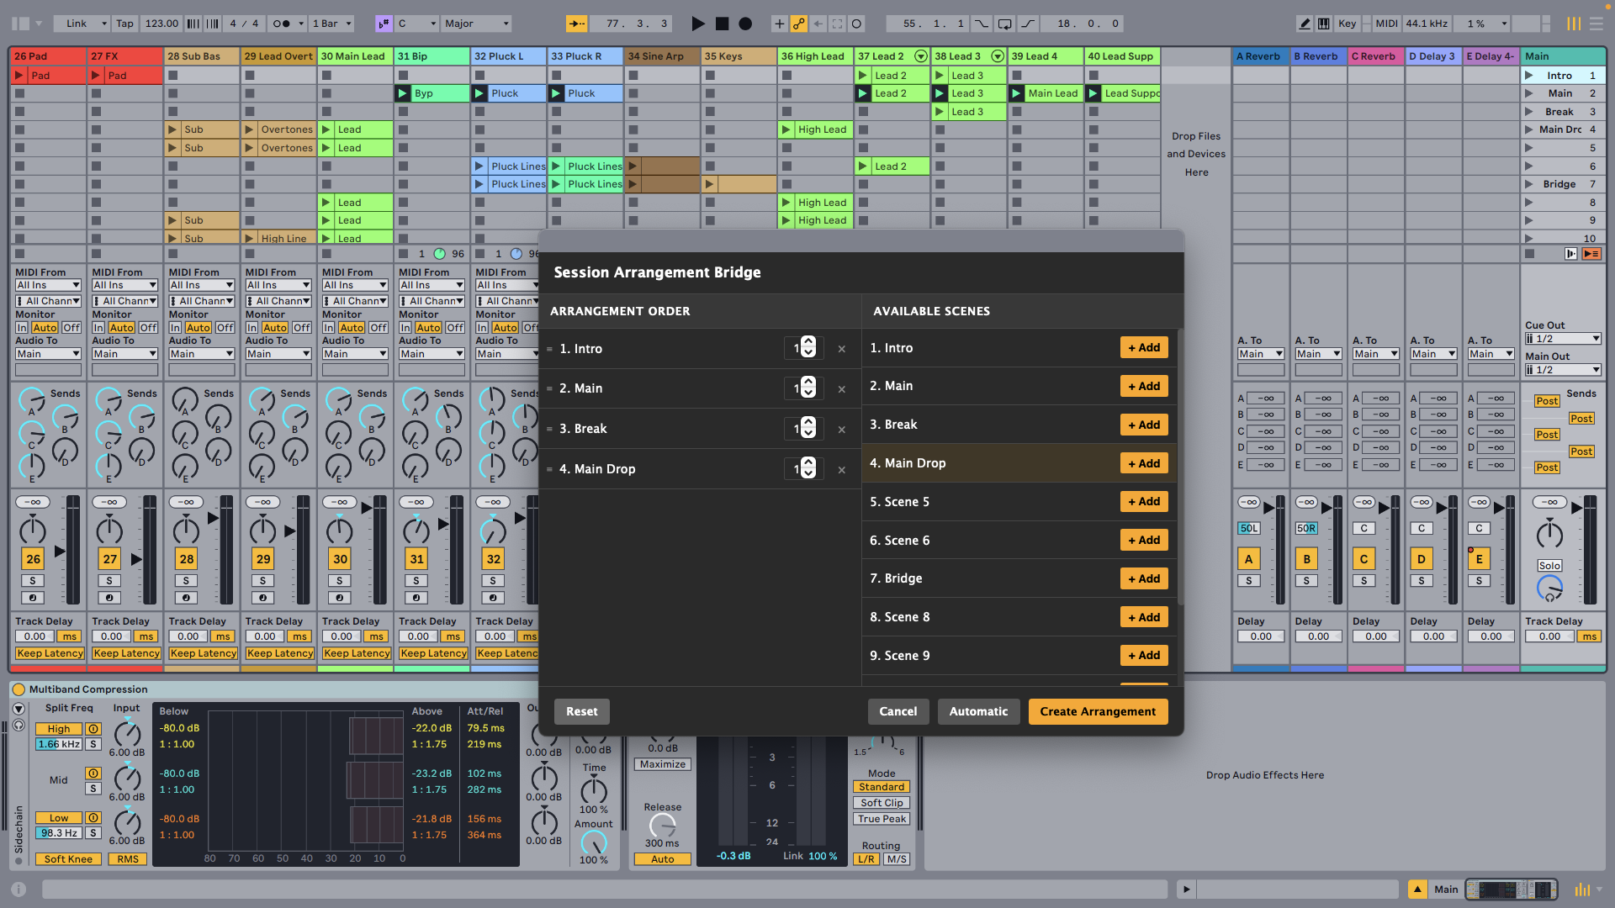The width and height of the screenshot is (1615, 908).
Task: Click the Tap tempo button
Action: click(124, 24)
